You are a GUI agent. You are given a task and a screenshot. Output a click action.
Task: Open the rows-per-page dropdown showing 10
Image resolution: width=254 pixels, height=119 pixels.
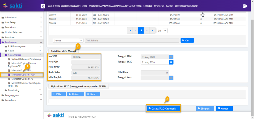pyautogui.click(x=162, y=30)
